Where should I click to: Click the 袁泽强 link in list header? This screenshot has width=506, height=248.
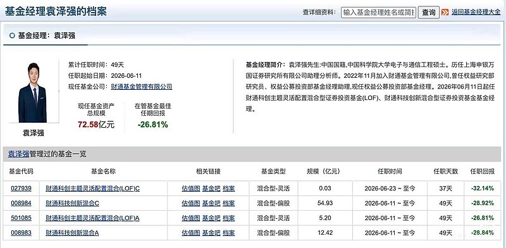click(19, 154)
